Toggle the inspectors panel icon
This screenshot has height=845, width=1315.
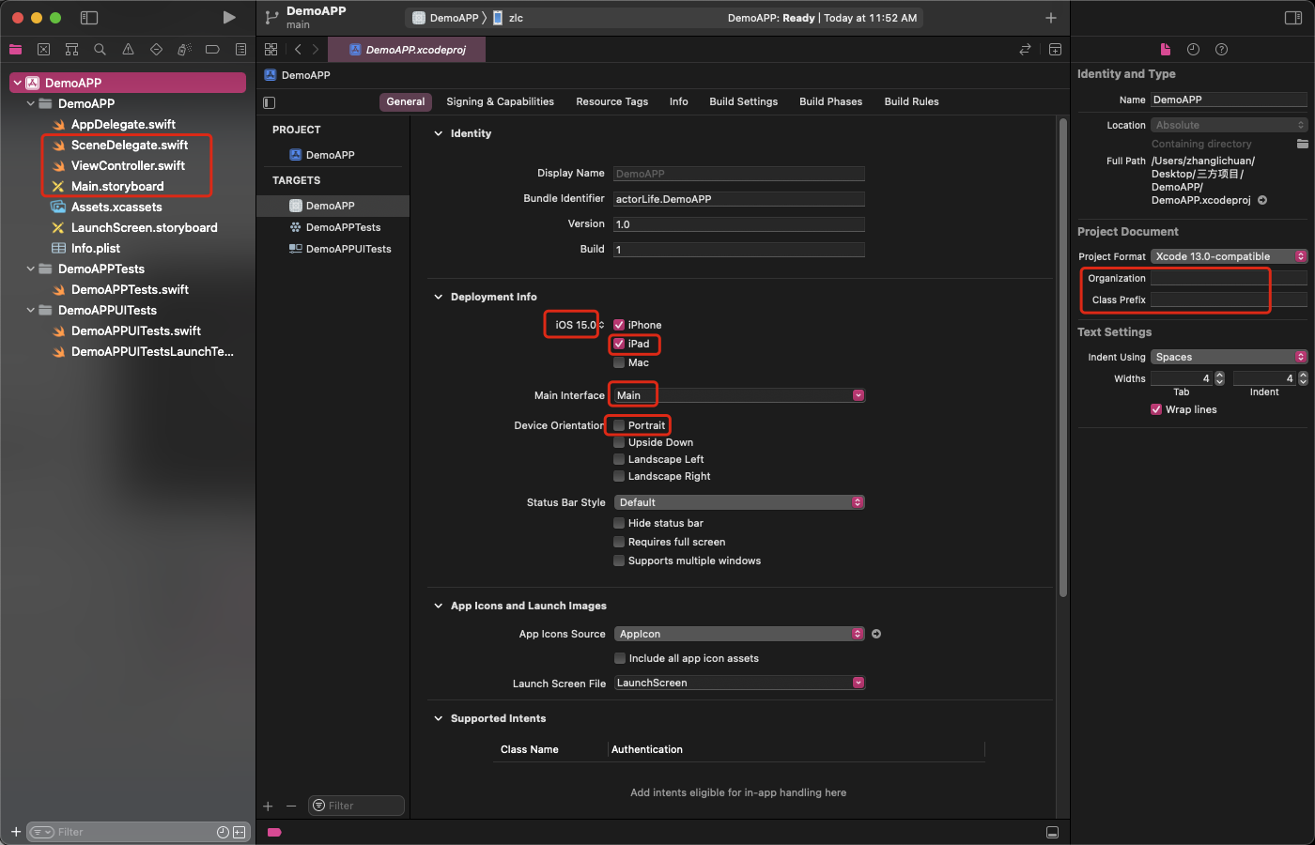point(1293,18)
